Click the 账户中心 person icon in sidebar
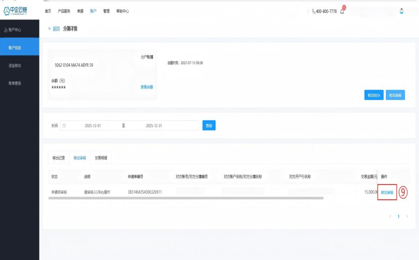419x260 pixels. (6, 30)
